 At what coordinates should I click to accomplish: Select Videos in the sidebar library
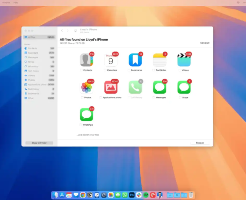pyautogui.click(x=39, y=76)
